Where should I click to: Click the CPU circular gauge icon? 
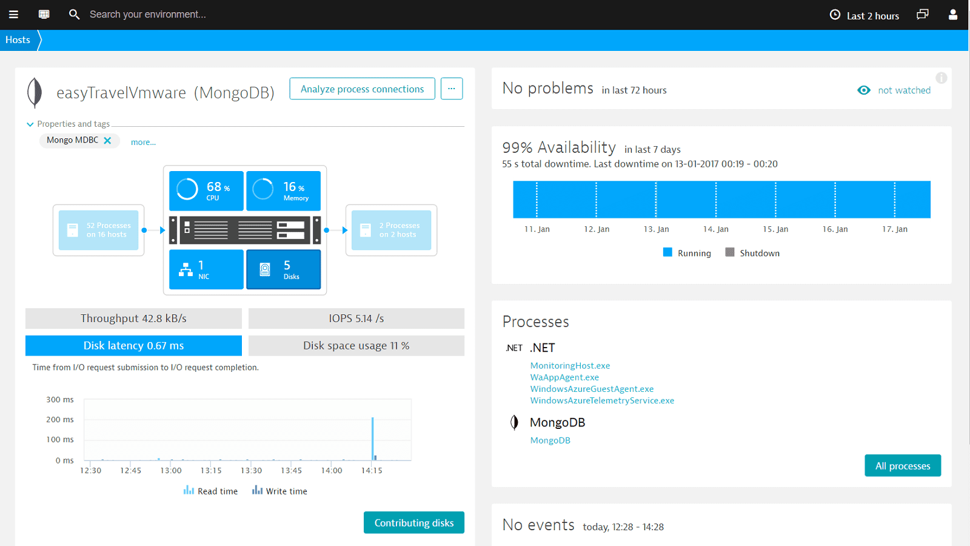pos(187,189)
